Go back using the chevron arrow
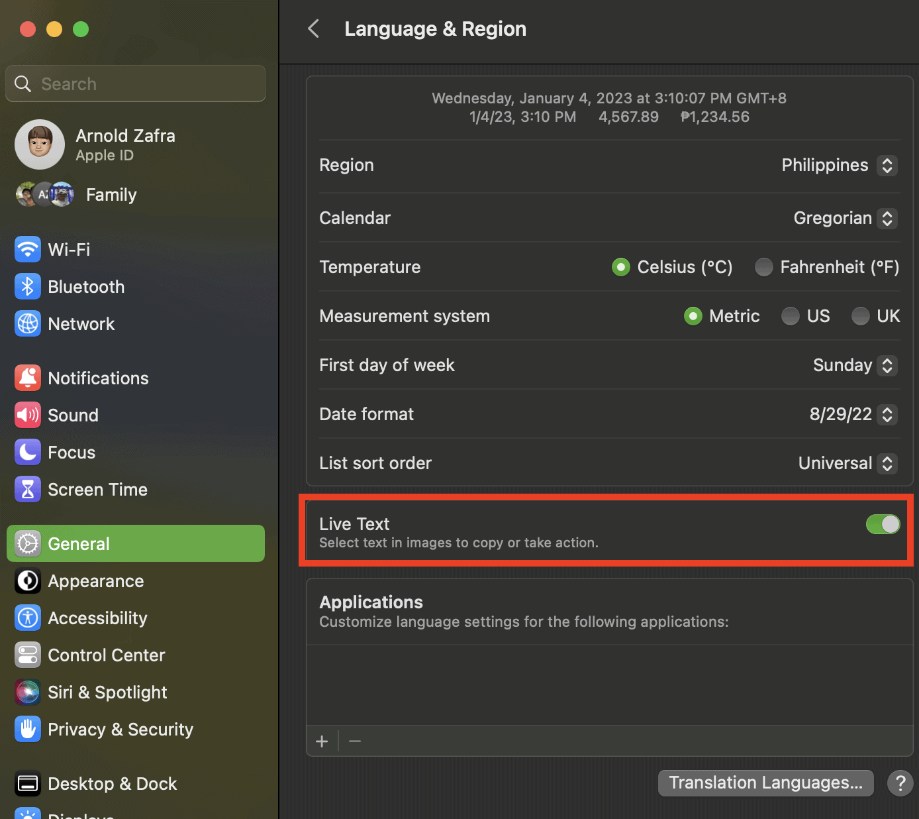 pyautogui.click(x=314, y=28)
